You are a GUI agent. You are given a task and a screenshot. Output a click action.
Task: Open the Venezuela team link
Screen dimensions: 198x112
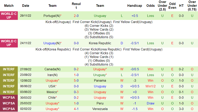point(100,109)
